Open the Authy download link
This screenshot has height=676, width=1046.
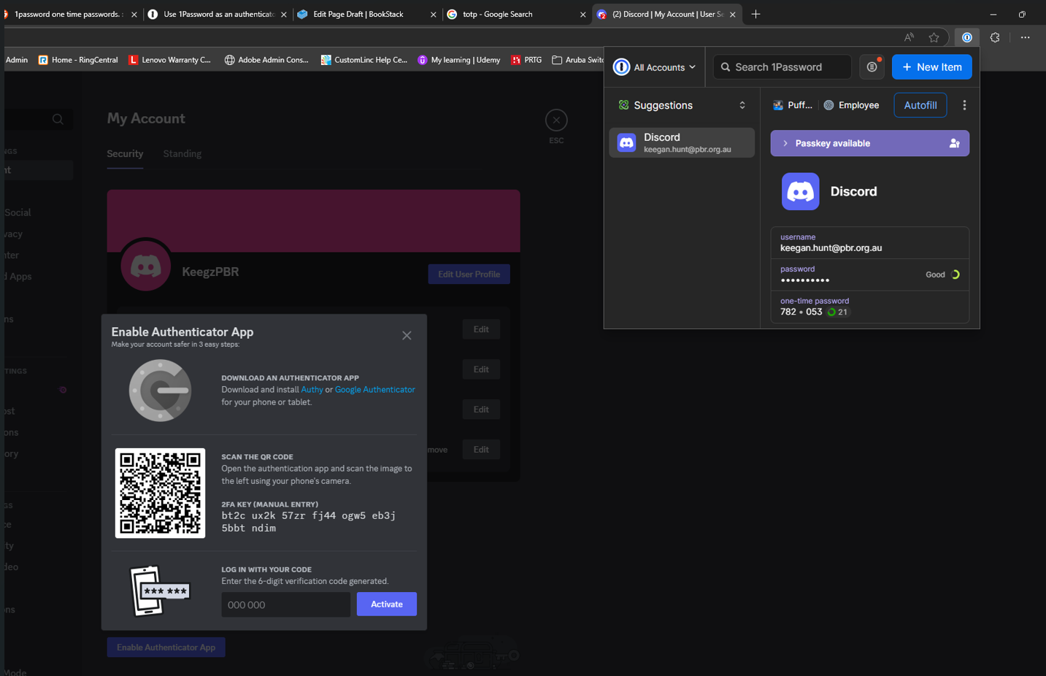pos(312,390)
